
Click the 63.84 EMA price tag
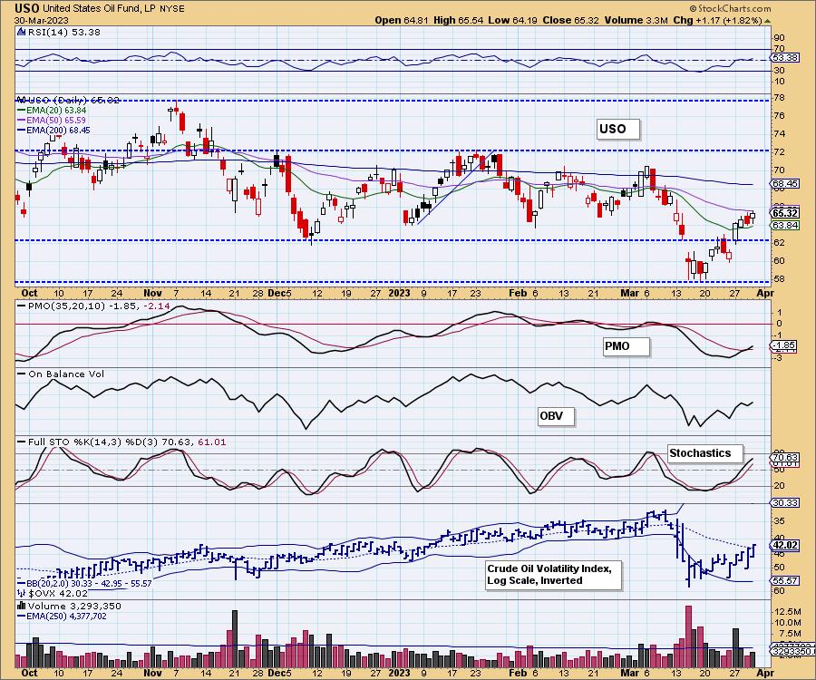[x=785, y=225]
